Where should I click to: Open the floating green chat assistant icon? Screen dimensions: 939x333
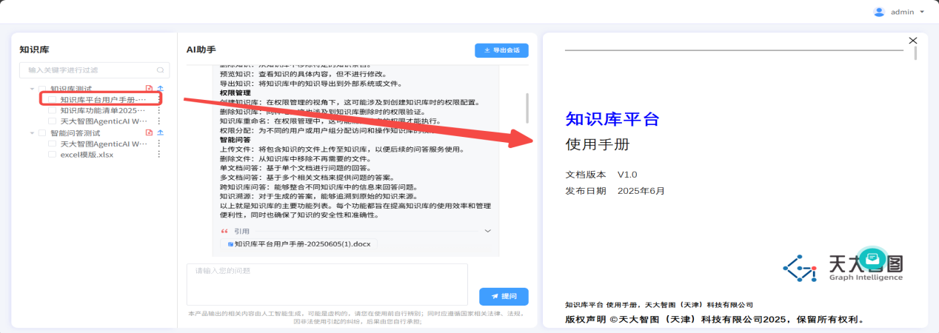(x=872, y=259)
